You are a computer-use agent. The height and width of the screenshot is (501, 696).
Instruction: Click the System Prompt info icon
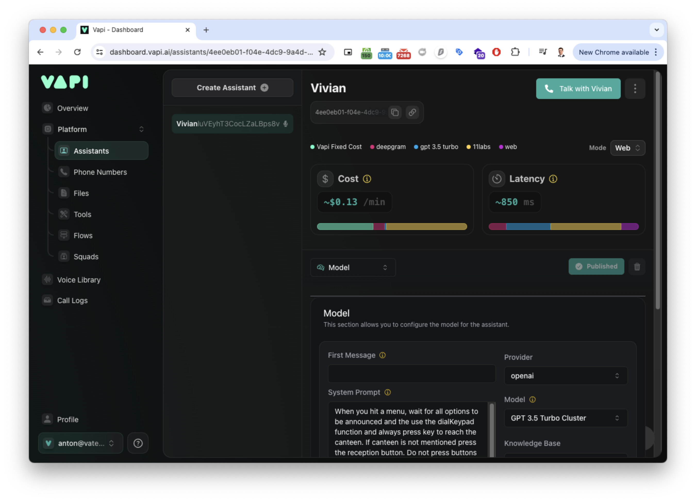[387, 393]
